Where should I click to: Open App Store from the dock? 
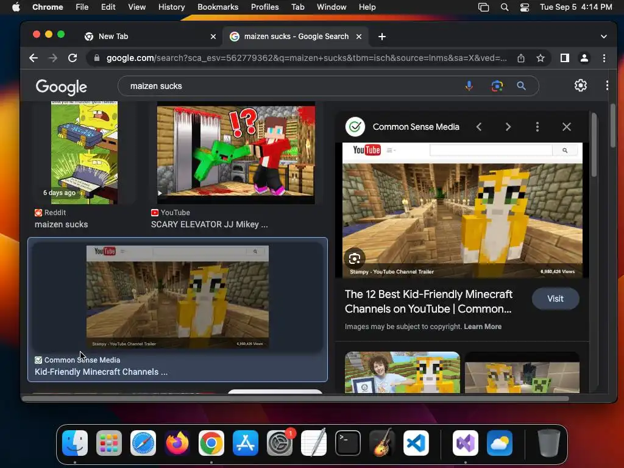246,443
